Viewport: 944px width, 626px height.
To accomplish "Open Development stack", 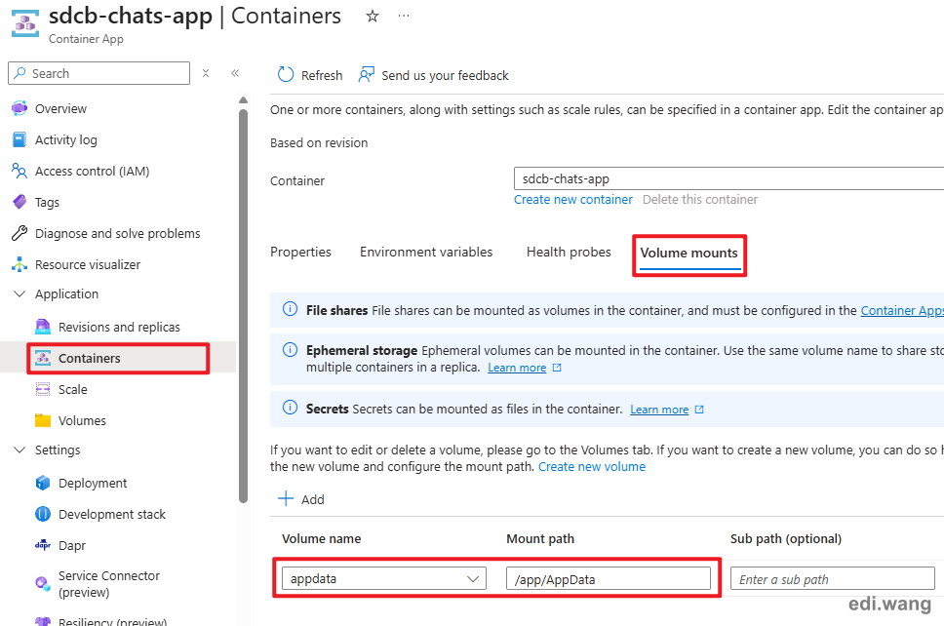I will pyautogui.click(x=111, y=514).
